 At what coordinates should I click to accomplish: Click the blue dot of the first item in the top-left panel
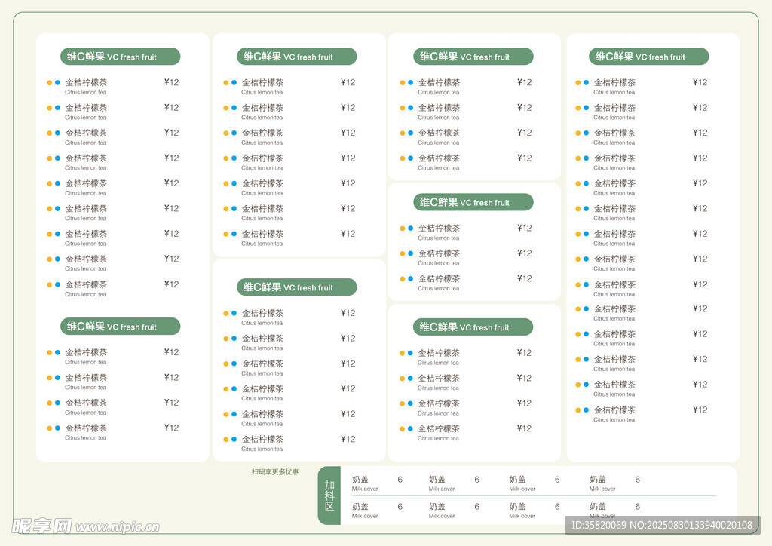tap(57, 83)
